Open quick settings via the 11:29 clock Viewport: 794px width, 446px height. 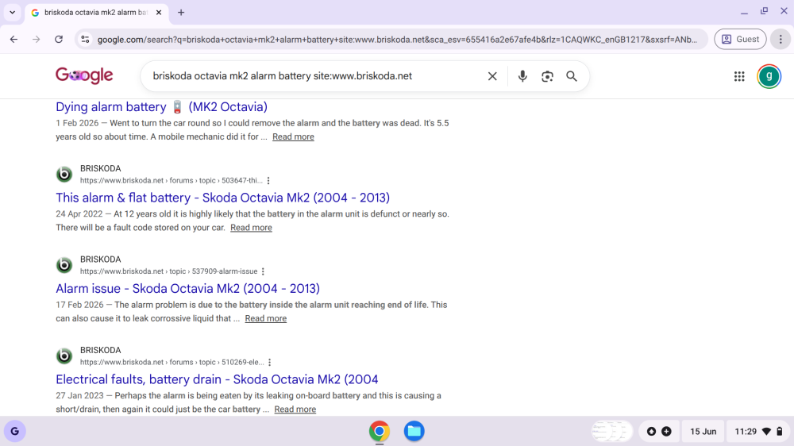click(x=758, y=432)
